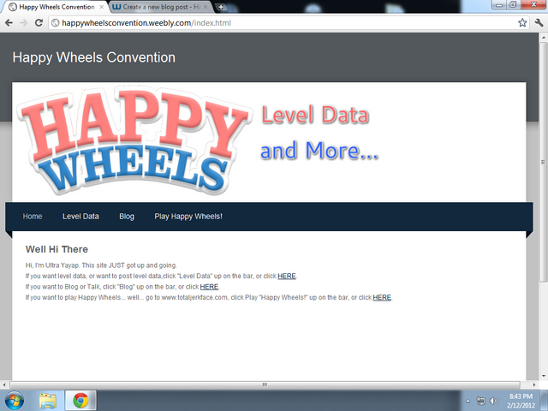
Task: Close the Happy Wheels Convention tab
Action: point(102,7)
